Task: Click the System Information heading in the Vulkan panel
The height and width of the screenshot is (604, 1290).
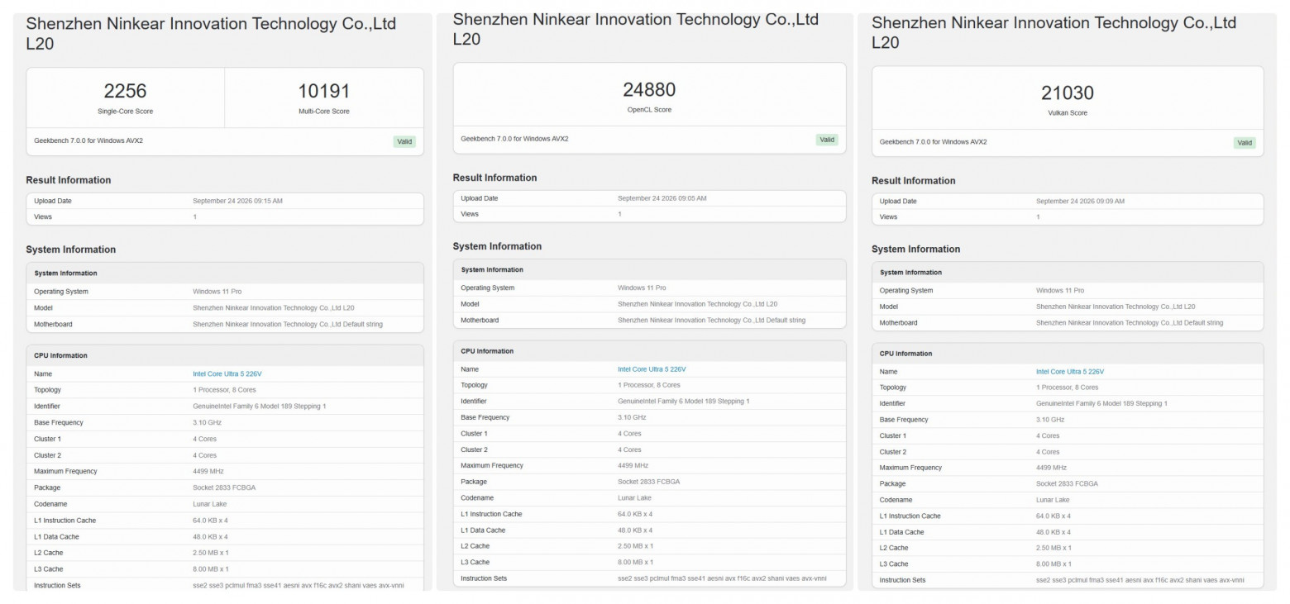Action: [x=916, y=250]
